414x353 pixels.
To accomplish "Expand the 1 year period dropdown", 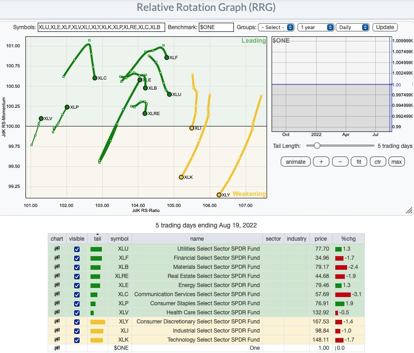I will point(317,27).
